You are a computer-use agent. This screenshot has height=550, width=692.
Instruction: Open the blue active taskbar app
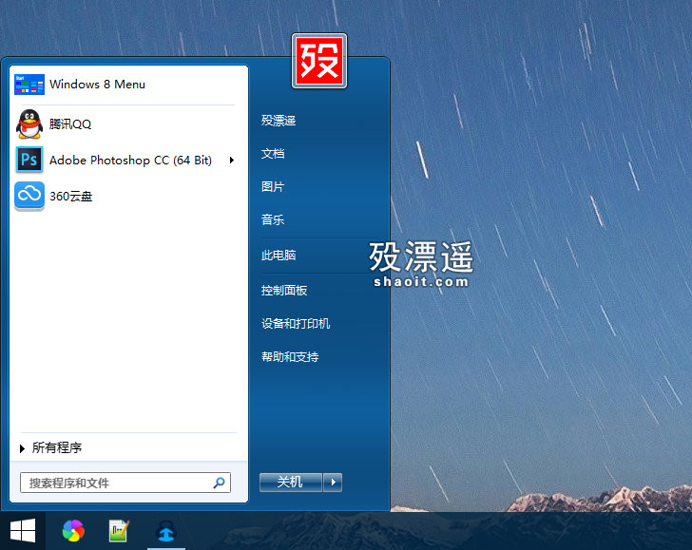pyautogui.click(x=166, y=531)
